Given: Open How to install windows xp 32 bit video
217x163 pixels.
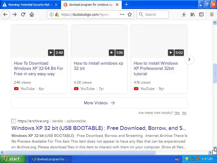Looking at the screenshot, I should pos(98,66).
